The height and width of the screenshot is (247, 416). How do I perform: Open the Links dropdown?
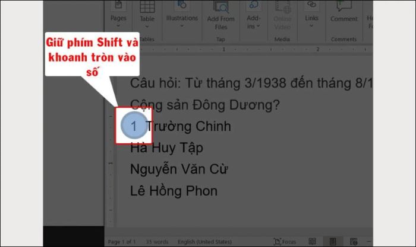point(311,15)
